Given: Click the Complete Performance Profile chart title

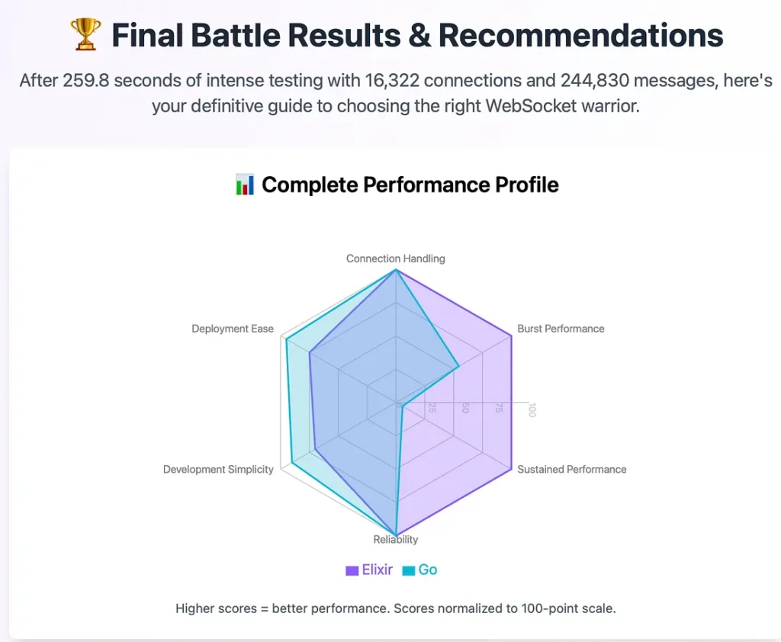Looking at the screenshot, I should pos(410,185).
